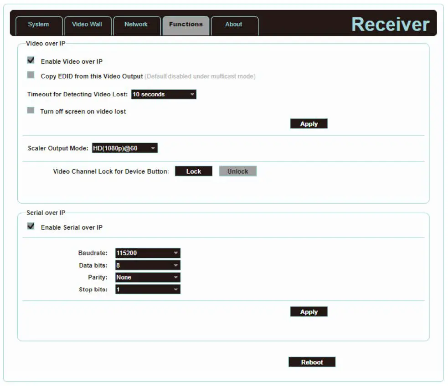Disable the Enable Video over IP checkbox
The width and height of the screenshot is (448, 386).
click(31, 59)
